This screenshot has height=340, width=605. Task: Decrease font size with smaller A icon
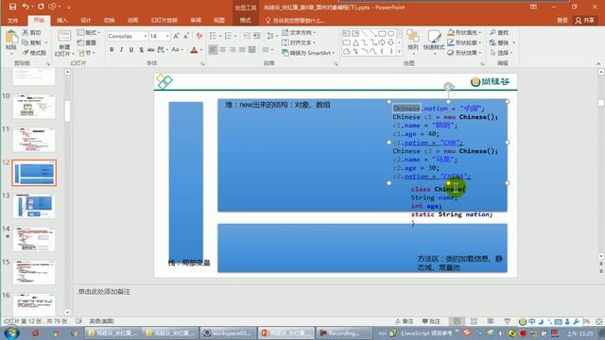[186, 36]
